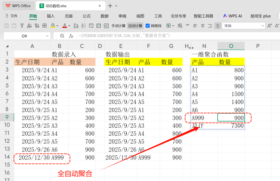
Task: Open the filter funnel tool
Action: [22, 26]
